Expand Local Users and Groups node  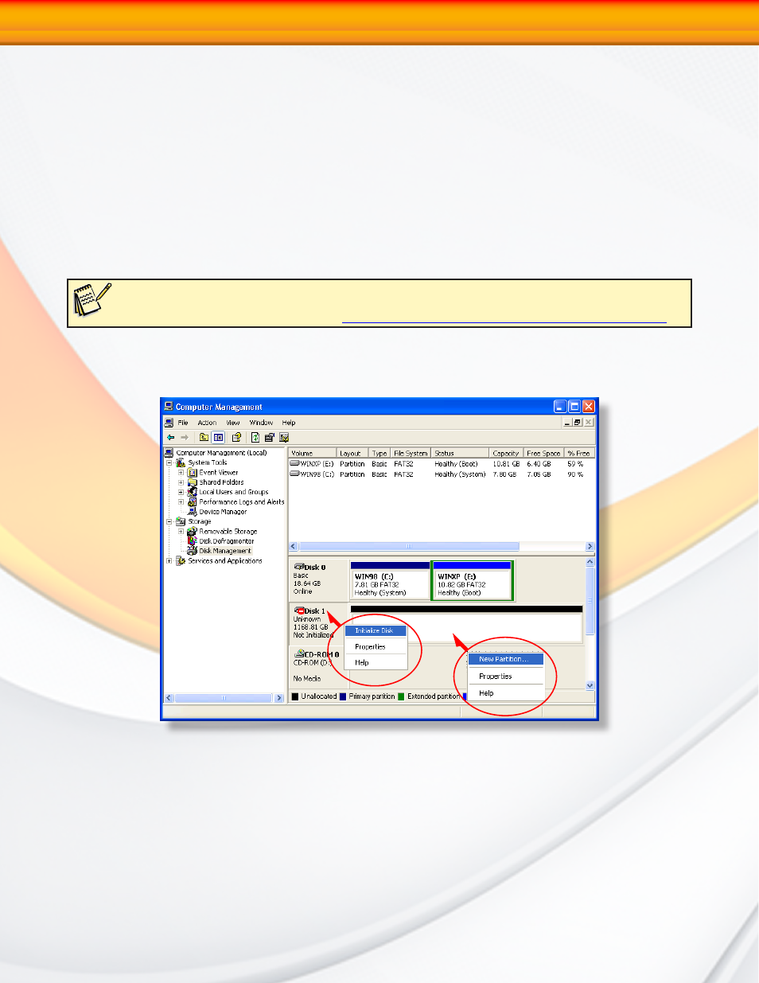181,492
